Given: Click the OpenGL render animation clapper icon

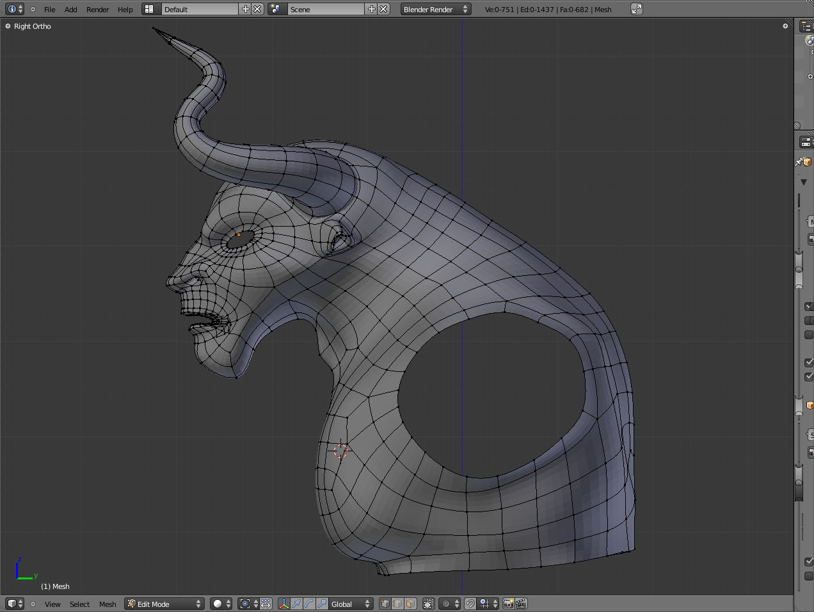Looking at the screenshot, I should (521, 604).
